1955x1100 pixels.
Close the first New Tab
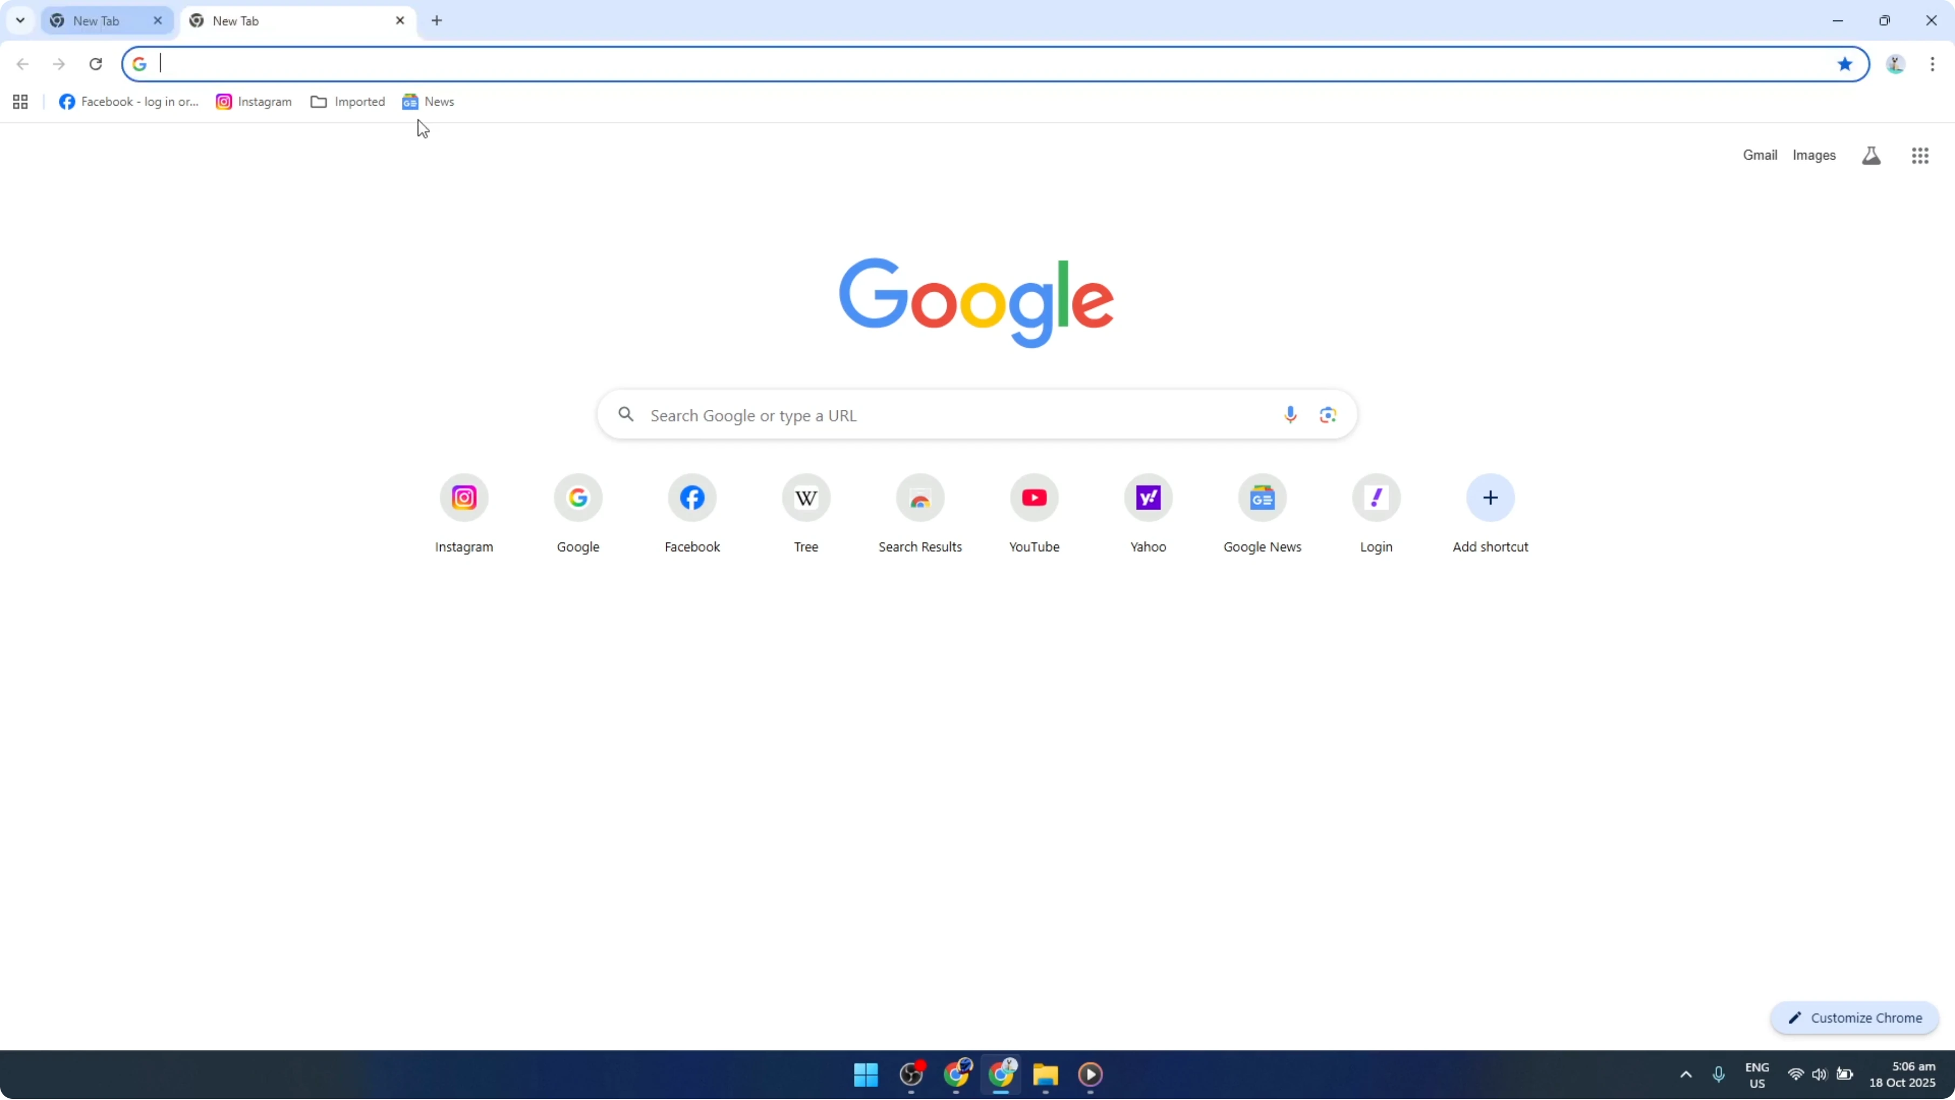click(158, 20)
